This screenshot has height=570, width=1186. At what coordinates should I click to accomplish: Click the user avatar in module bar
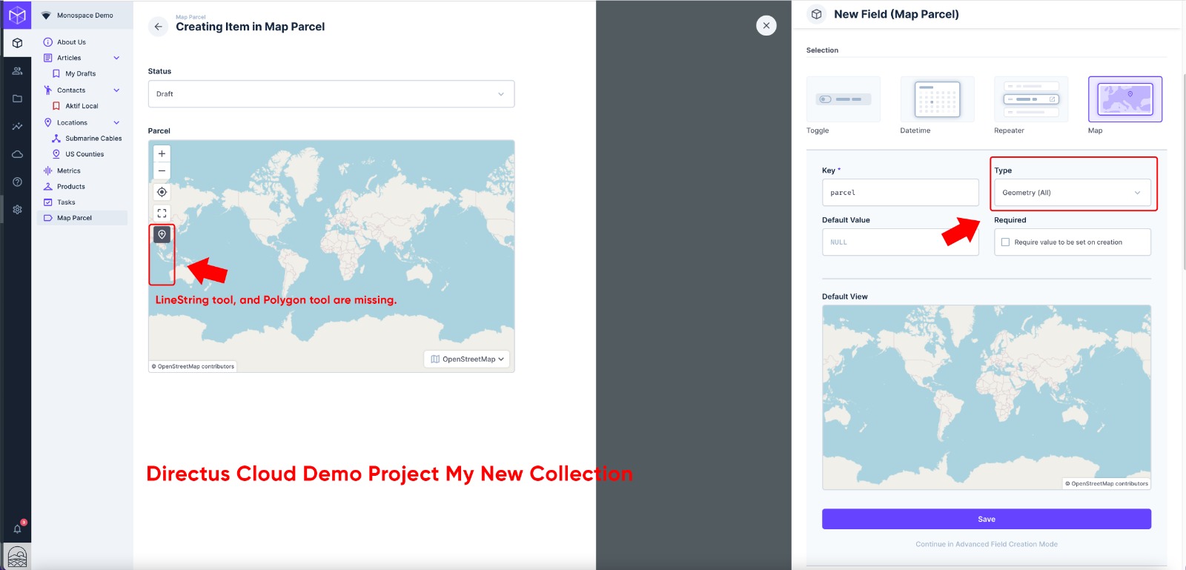click(17, 557)
